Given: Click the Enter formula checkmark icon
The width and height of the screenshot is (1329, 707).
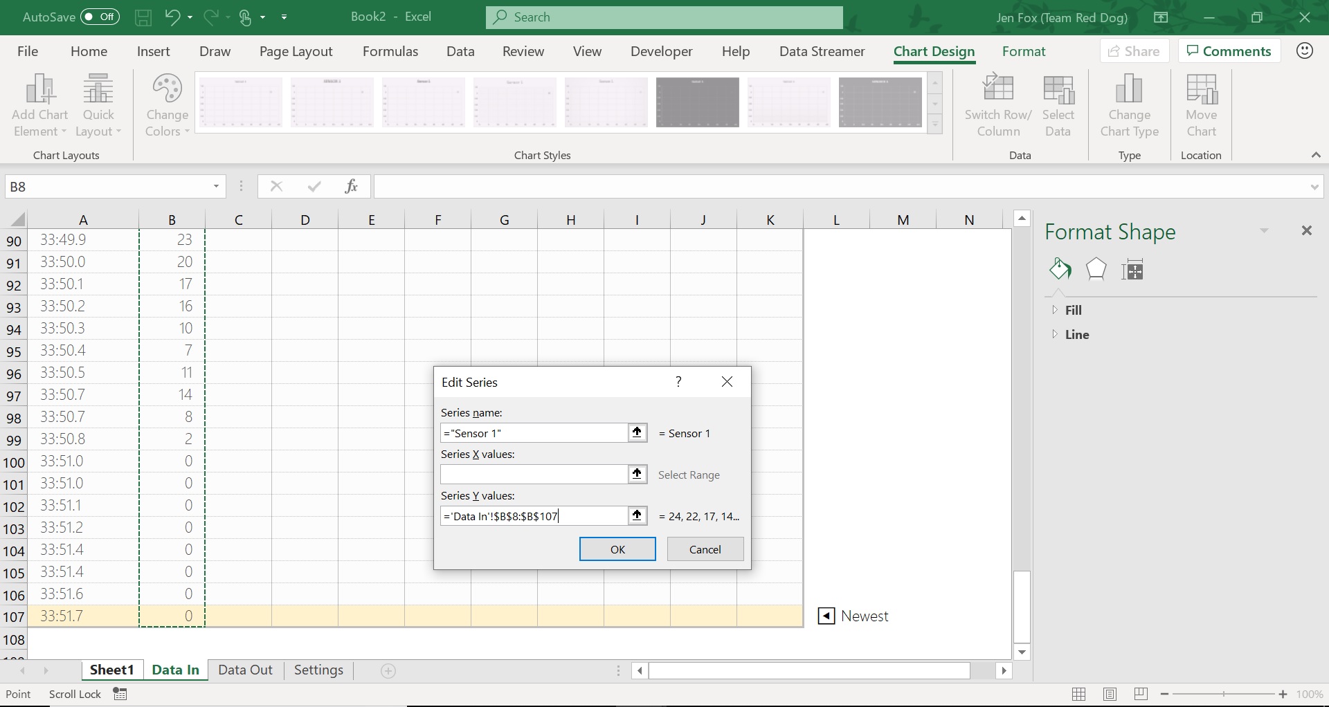Looking at the screenshot, I should point(314,186).
